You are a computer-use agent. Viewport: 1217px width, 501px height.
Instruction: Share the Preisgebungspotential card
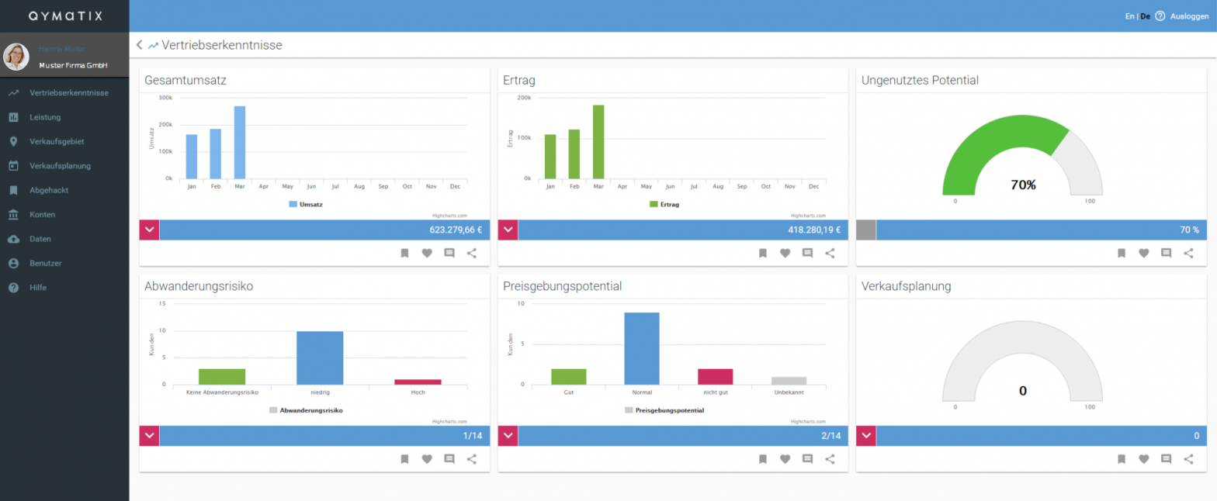830,459
